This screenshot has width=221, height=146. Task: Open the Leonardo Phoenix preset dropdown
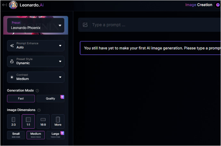[36, 25]
